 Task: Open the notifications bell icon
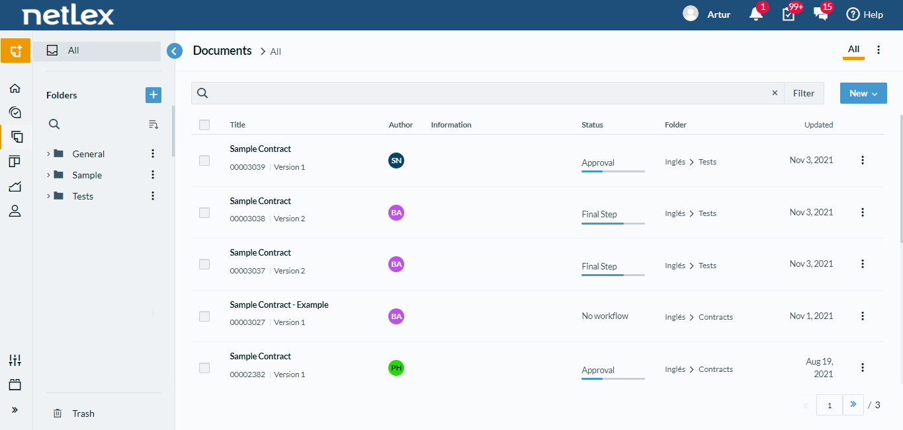click(x=756, y=14)
